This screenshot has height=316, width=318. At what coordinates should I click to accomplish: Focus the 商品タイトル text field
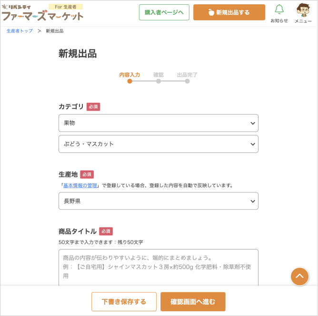pyautogui.click(x=158, y=267)
